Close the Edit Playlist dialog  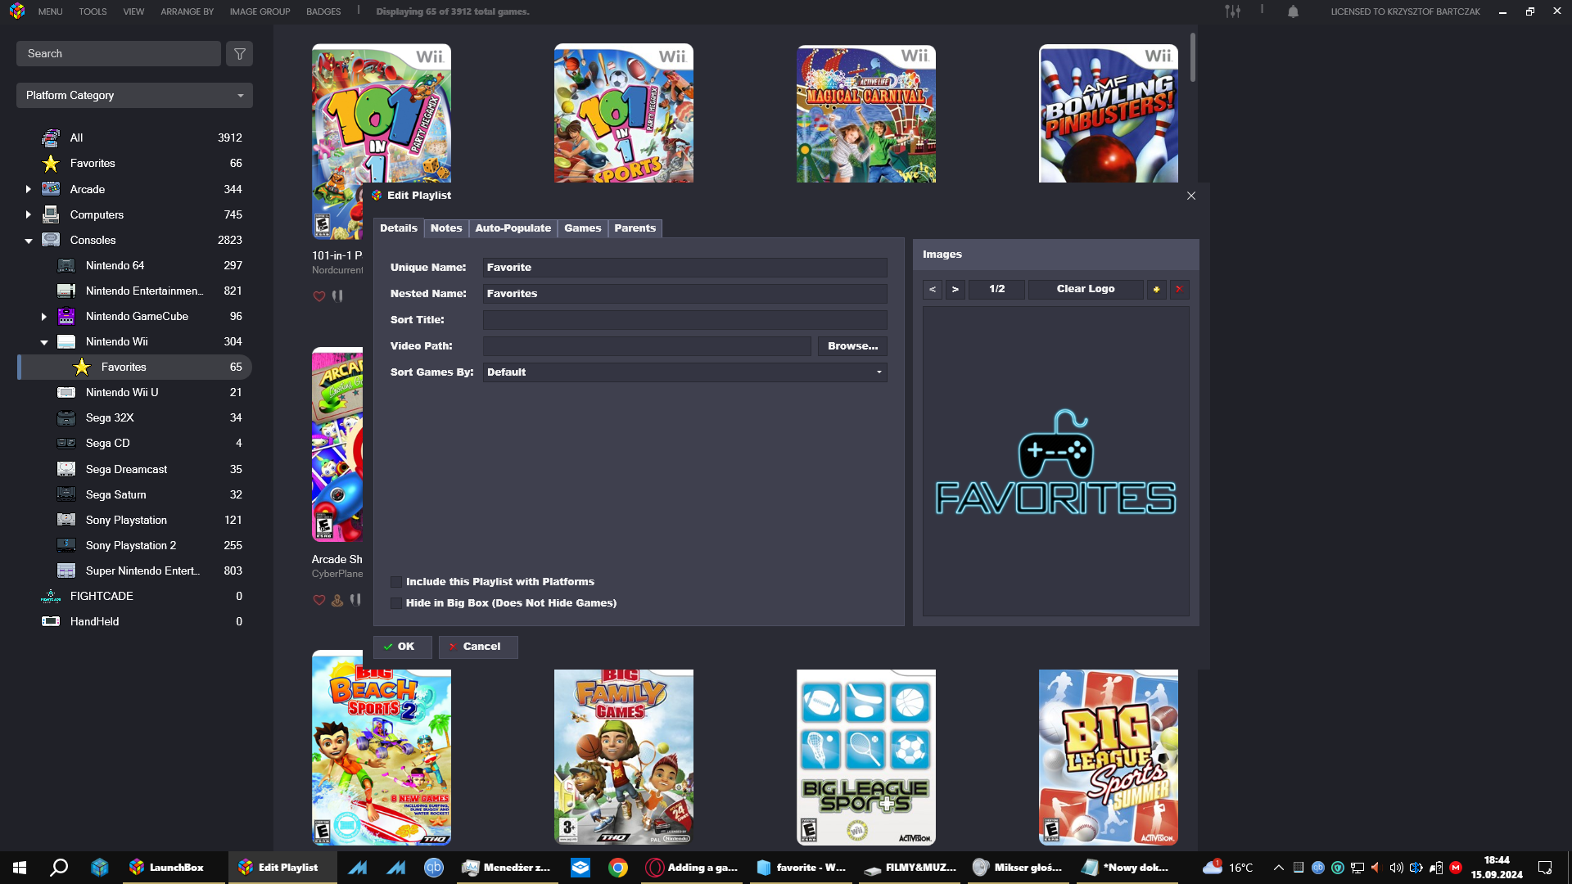click(x=1191, y=196)
